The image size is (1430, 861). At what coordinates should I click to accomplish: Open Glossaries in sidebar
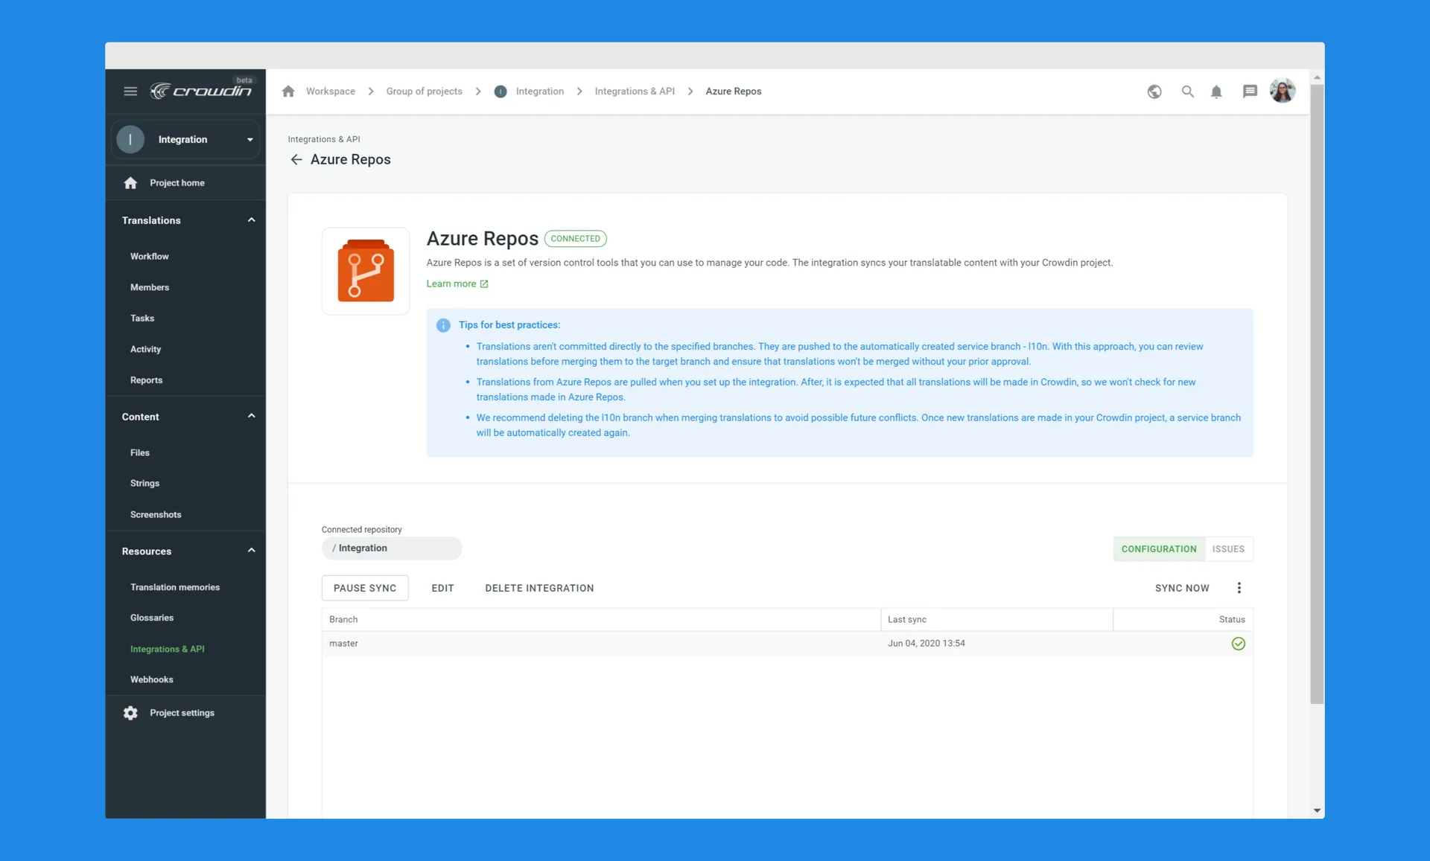point(152,618)
